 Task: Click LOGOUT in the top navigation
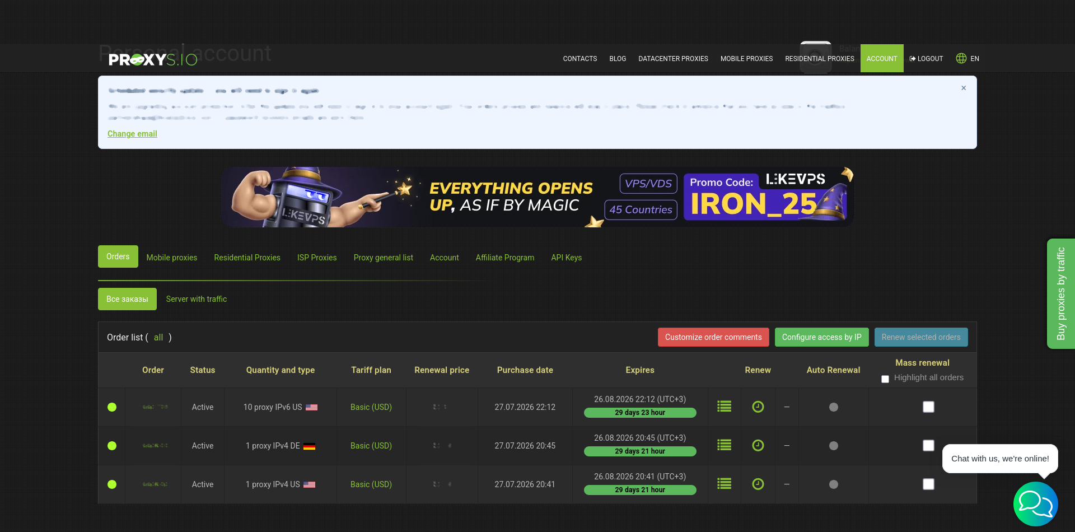[926, 58]
